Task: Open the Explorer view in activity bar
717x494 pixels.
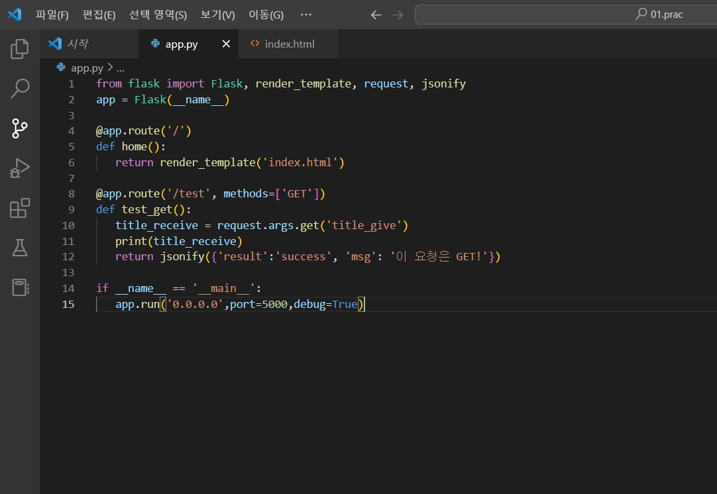Action: [x=20, y=49]
